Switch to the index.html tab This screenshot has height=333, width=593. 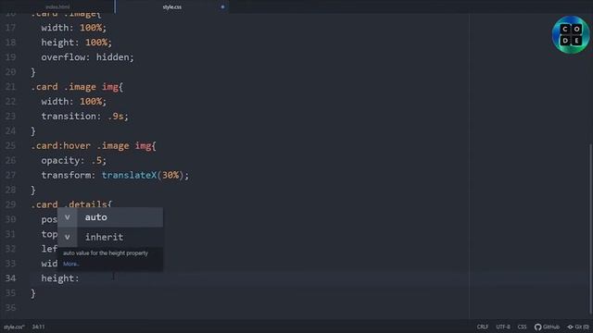coord(57,6)
